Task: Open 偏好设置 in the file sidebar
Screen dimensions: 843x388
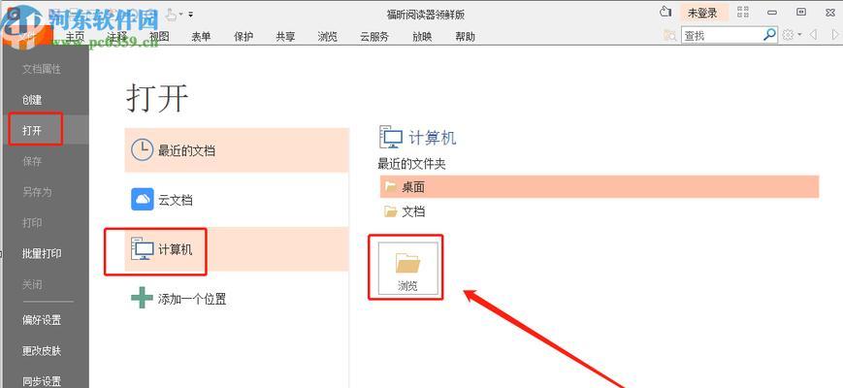Action: pos(42,320)
